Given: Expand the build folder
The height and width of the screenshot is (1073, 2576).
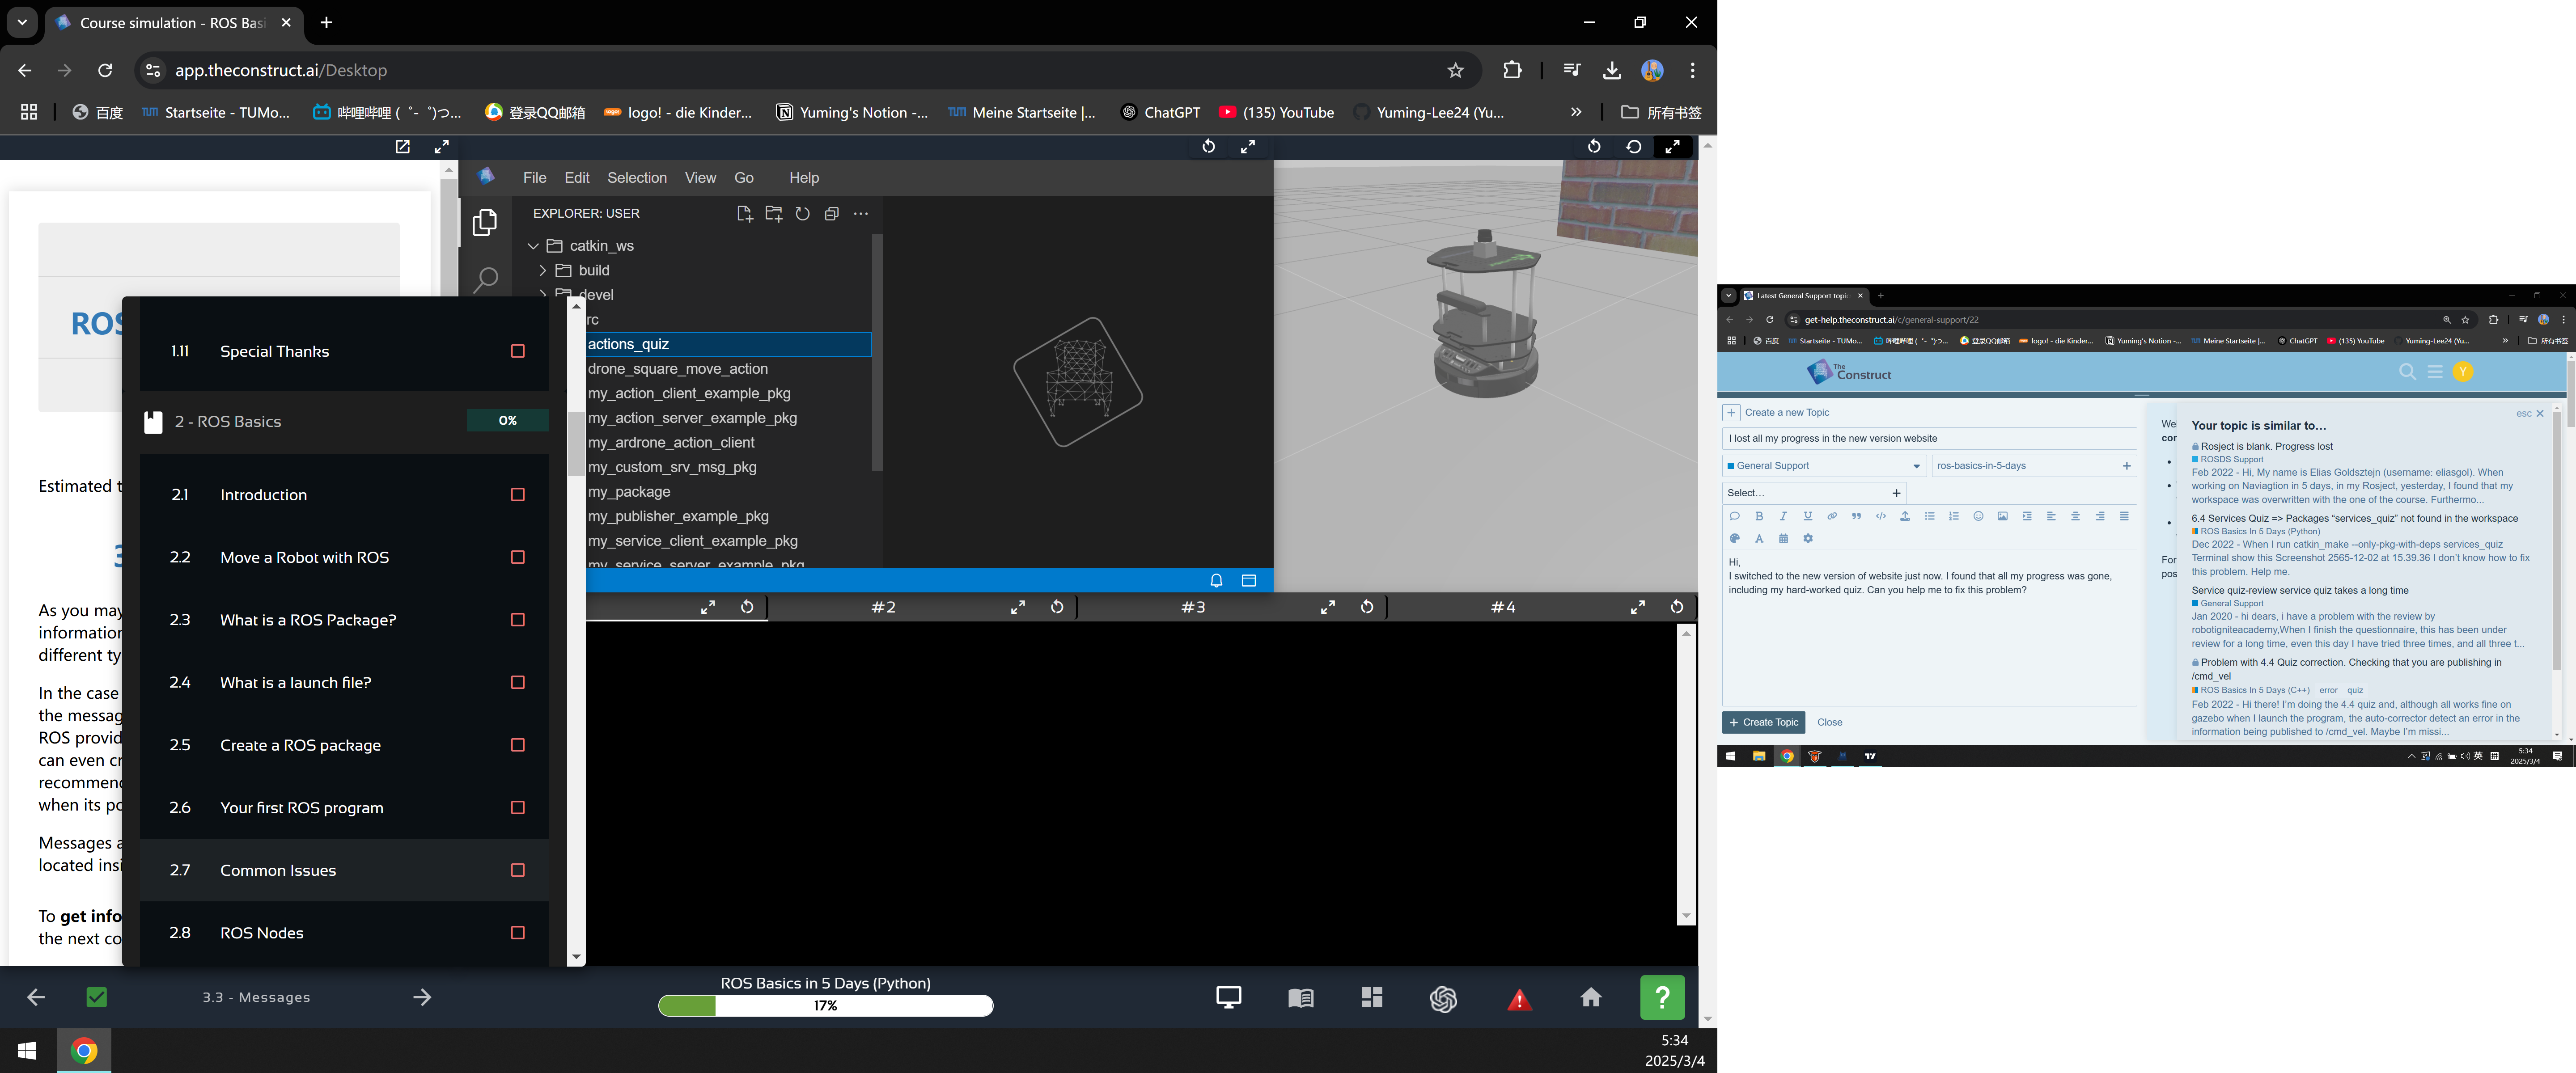Looking at the screenshot, I should point(543,270).
